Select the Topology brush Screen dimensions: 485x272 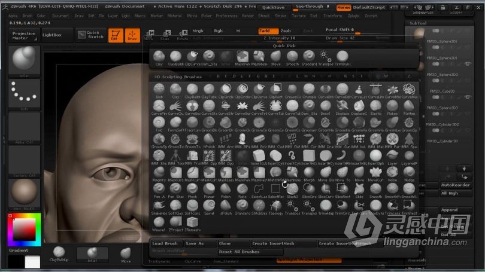coord(276,208)
